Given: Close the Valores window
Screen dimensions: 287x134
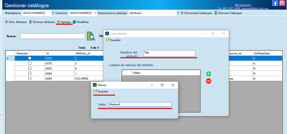Looking at the screenshot, I should tap(173, 85).
